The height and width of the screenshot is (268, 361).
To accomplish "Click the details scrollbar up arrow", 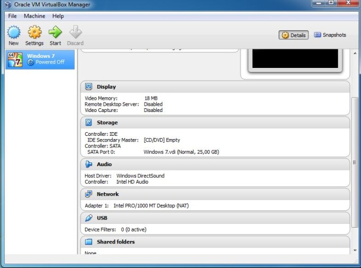I will [x=355, y=53].
